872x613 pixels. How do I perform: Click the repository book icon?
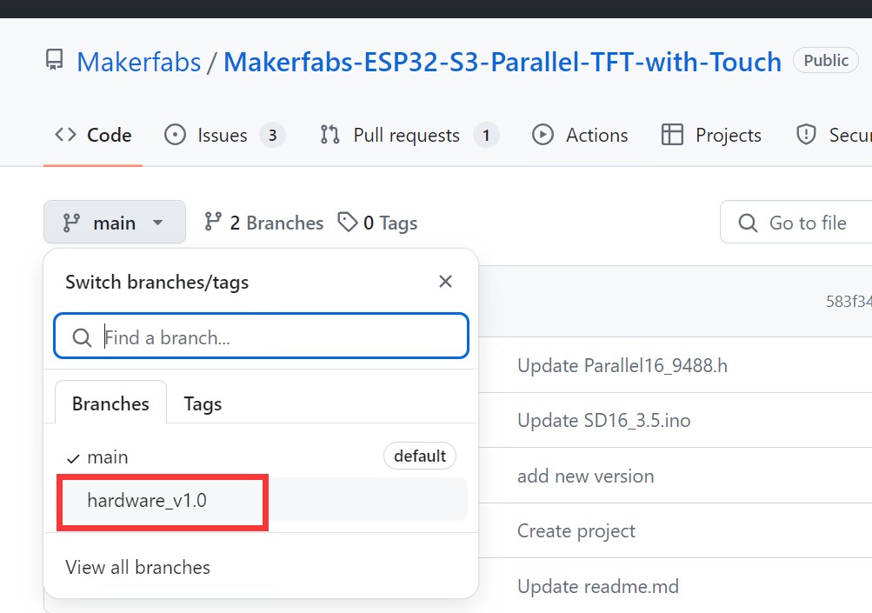coord(55,60)
